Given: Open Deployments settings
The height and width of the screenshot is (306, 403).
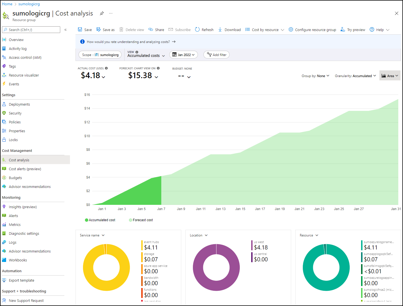Looking at the screenshot, I should pyautogui.click(x=19, y=104).
